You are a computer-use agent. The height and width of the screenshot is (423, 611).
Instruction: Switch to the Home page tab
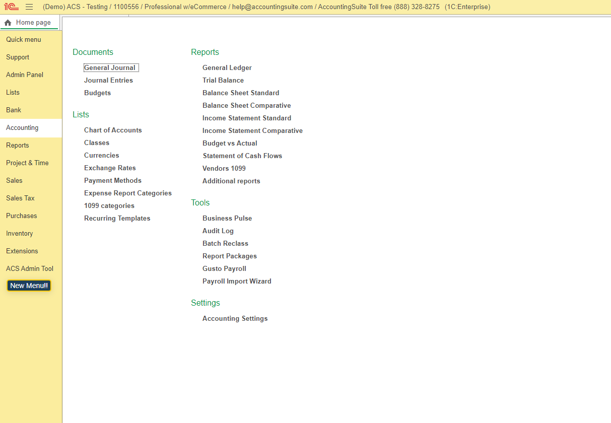30,23
